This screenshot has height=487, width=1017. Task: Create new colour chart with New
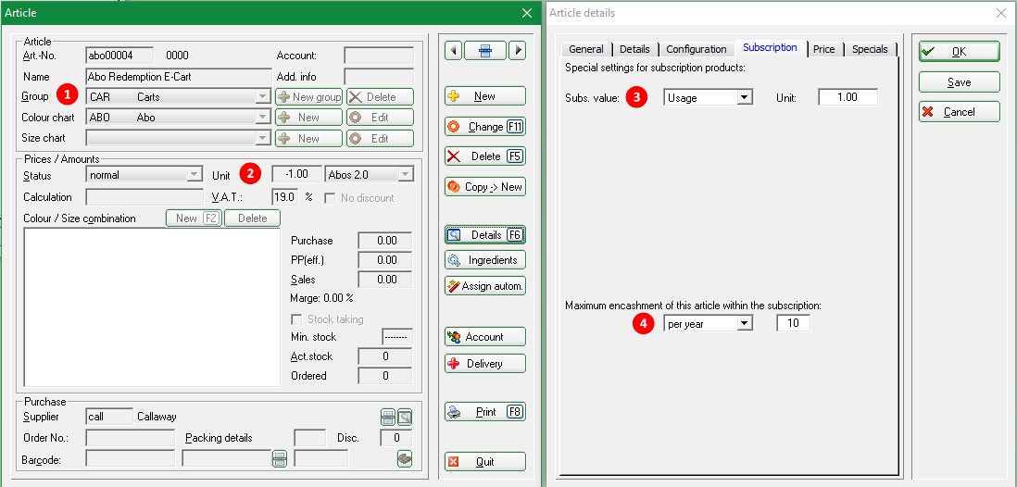tap(308, 118)
